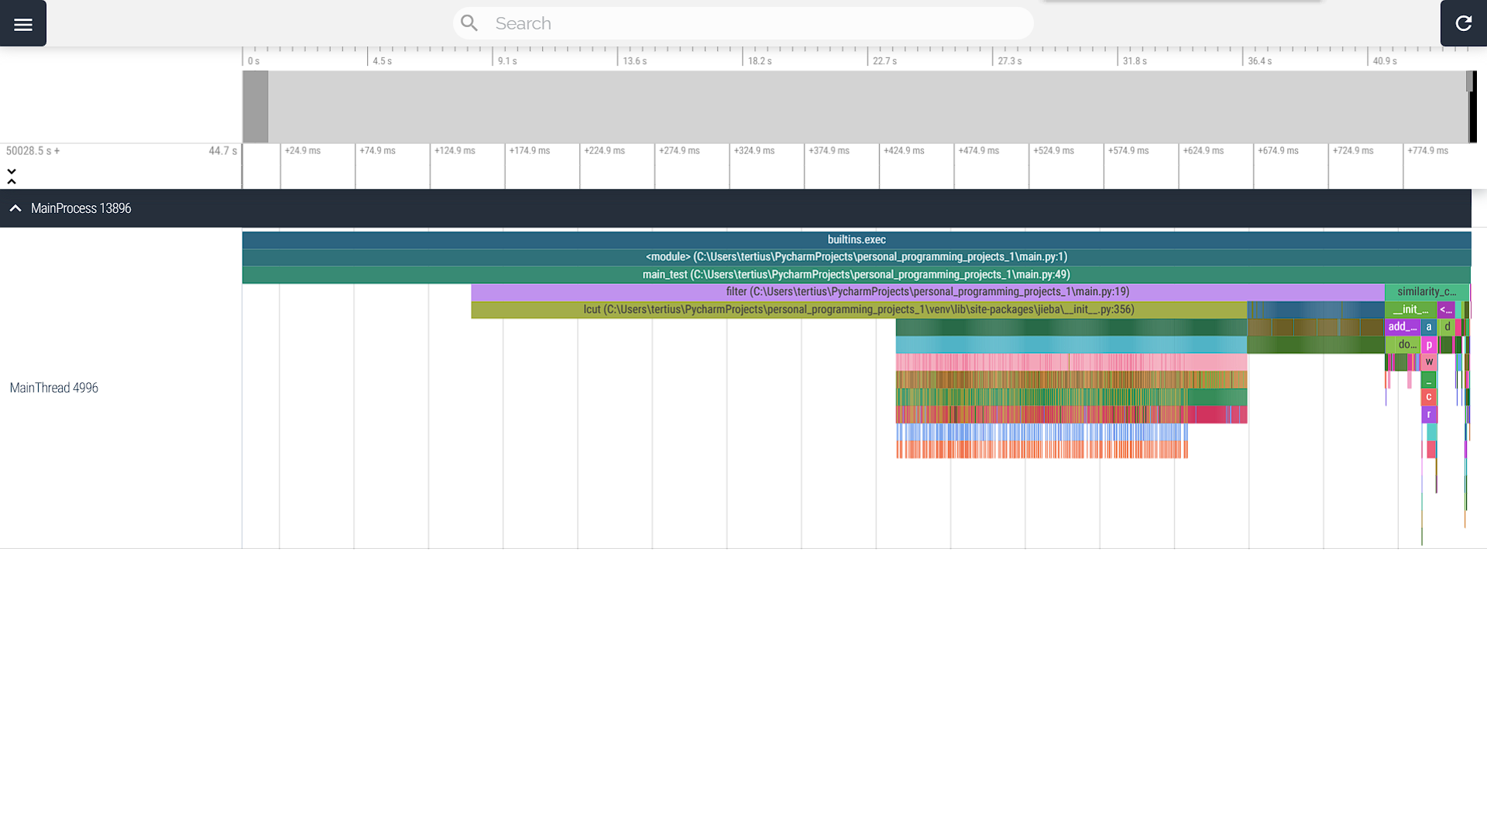Click the refresh icon at top right

pyautogui.click(x=1463, y=24)
